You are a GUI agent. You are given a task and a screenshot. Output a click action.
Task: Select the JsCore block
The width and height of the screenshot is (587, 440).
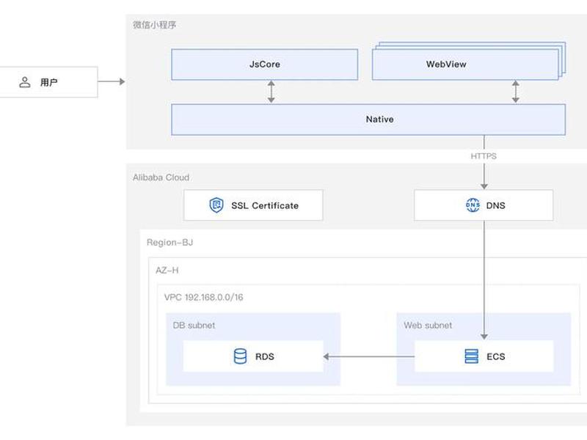pos(265,65)
